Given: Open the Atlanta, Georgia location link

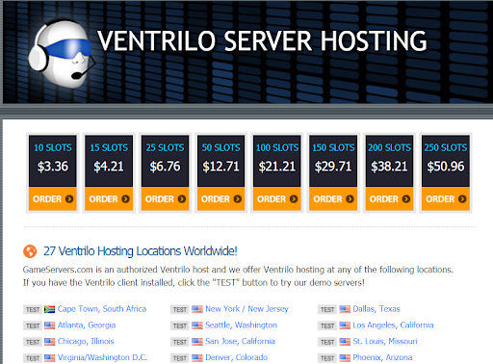Looking at the screenshot, I should 87,325.
